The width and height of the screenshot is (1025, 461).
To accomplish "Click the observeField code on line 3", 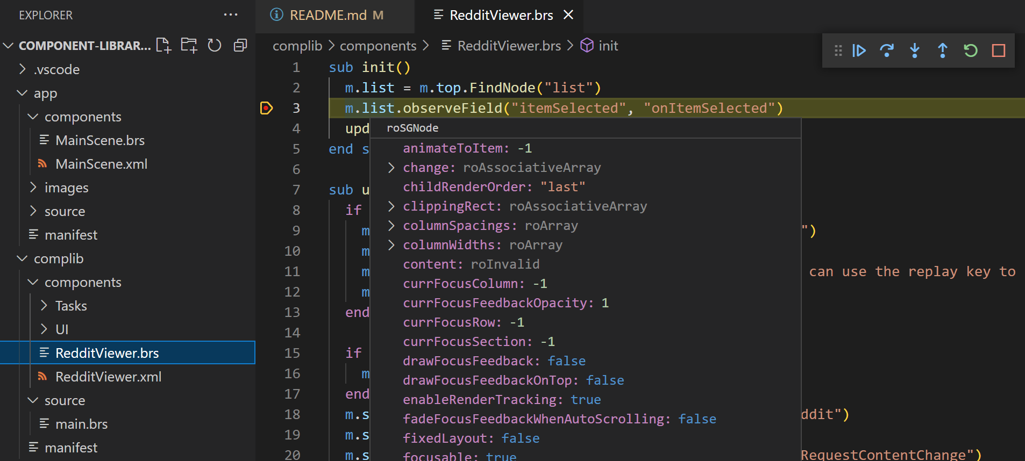I will point(452,108).
